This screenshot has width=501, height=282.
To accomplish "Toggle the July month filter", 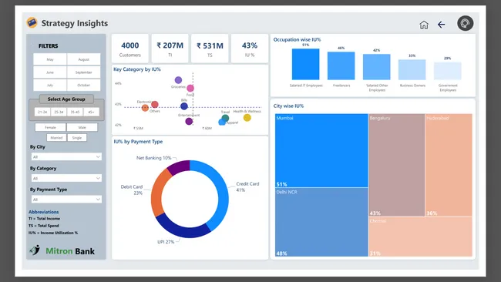I will [x=50, y=86].
